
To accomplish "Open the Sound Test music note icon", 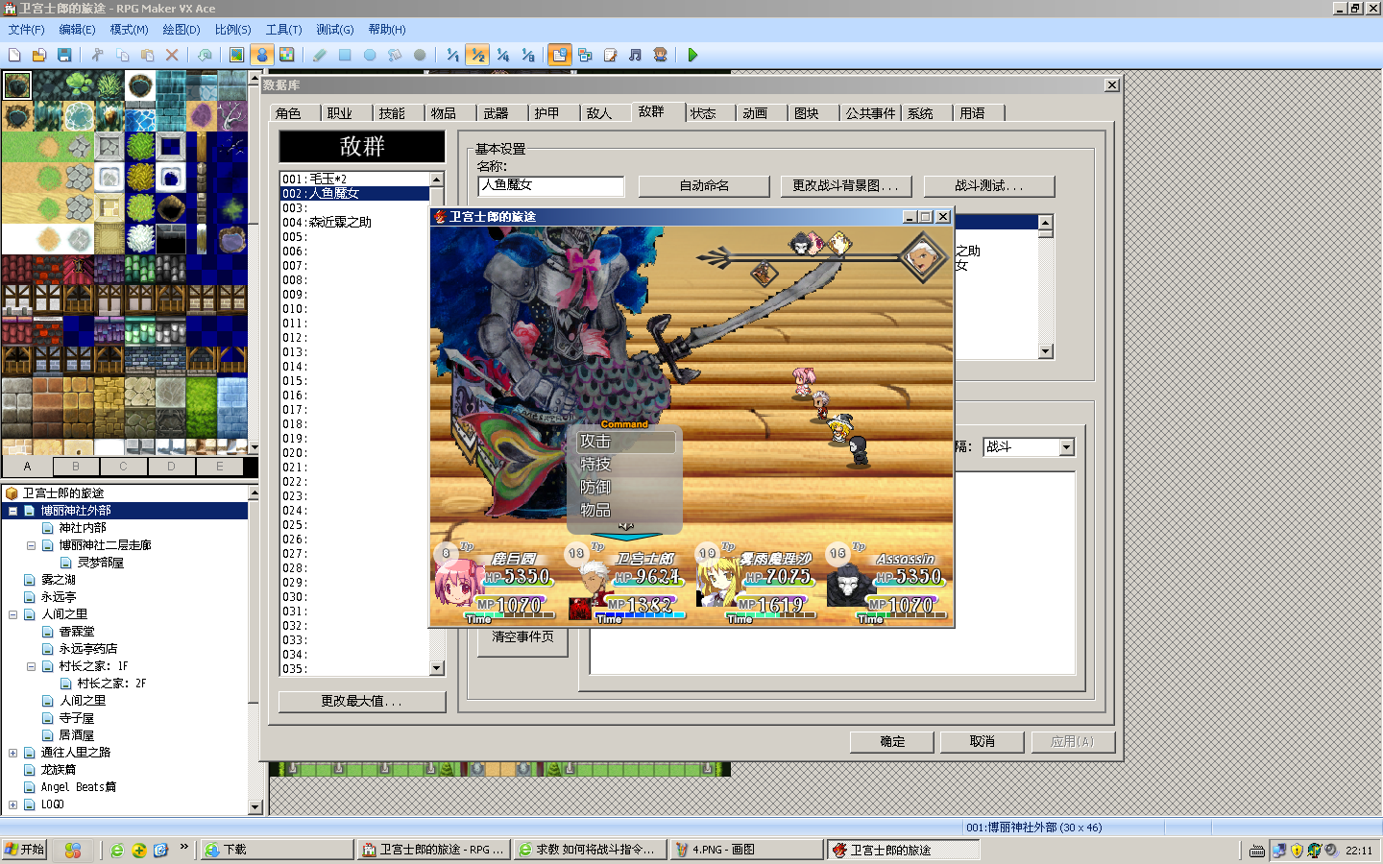I will coord(635,56).
